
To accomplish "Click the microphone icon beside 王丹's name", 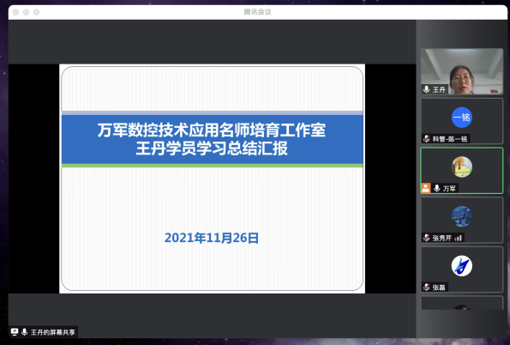I will (426, 89).
